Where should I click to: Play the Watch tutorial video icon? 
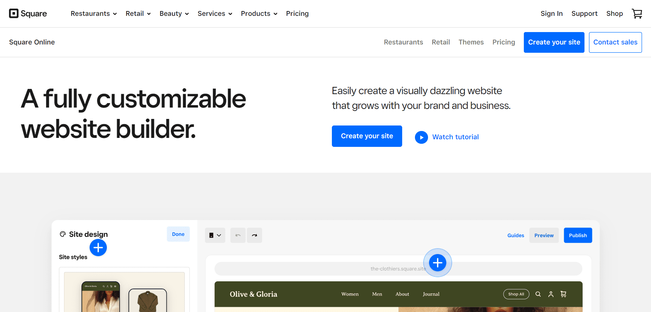[421, 137]
